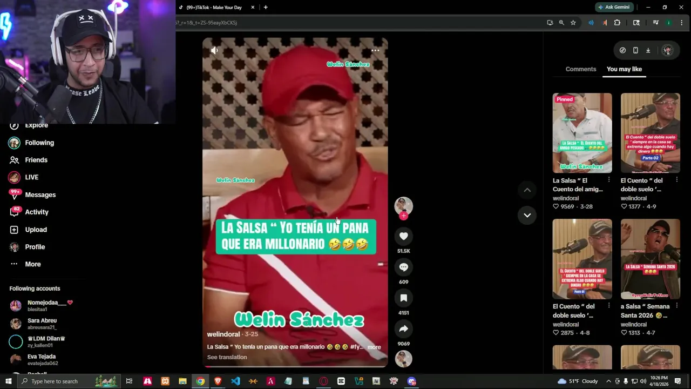The height and width of the screenshot is (389, 691).
Task: Open the media controls playlist icon
Action: click(x=655, y=23)
